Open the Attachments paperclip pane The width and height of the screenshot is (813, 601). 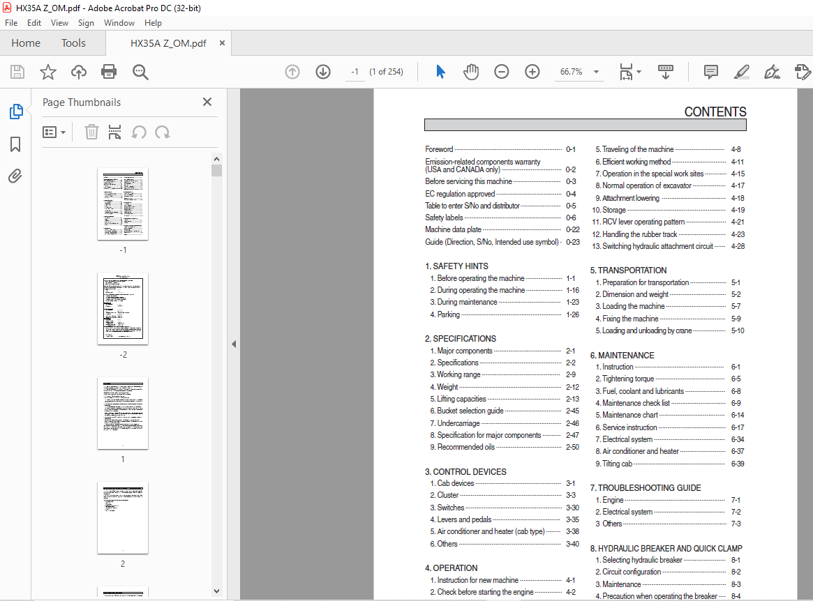tap(15, 176)
